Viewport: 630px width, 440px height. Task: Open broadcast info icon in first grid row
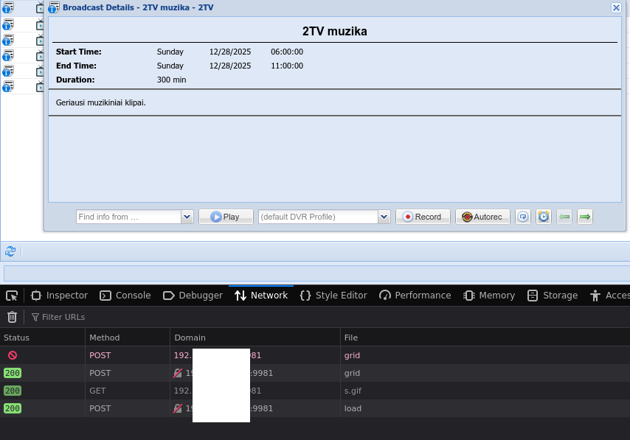(x=8, y=7)
